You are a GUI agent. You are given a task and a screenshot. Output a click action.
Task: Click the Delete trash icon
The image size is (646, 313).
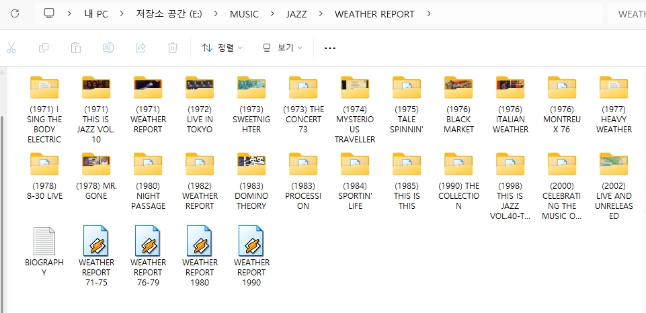(x=173, y=48)
